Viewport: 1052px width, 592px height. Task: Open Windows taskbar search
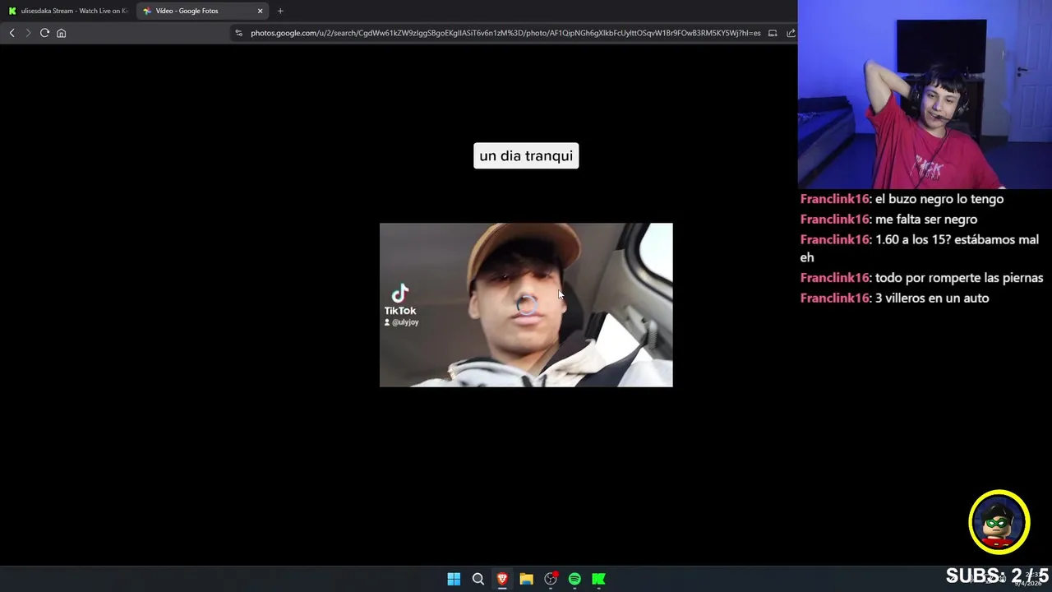[x=478, y=579]
